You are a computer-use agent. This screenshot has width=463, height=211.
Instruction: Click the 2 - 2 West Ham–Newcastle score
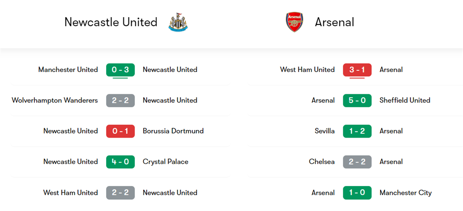pyautogui.click(x=120, y=192)
